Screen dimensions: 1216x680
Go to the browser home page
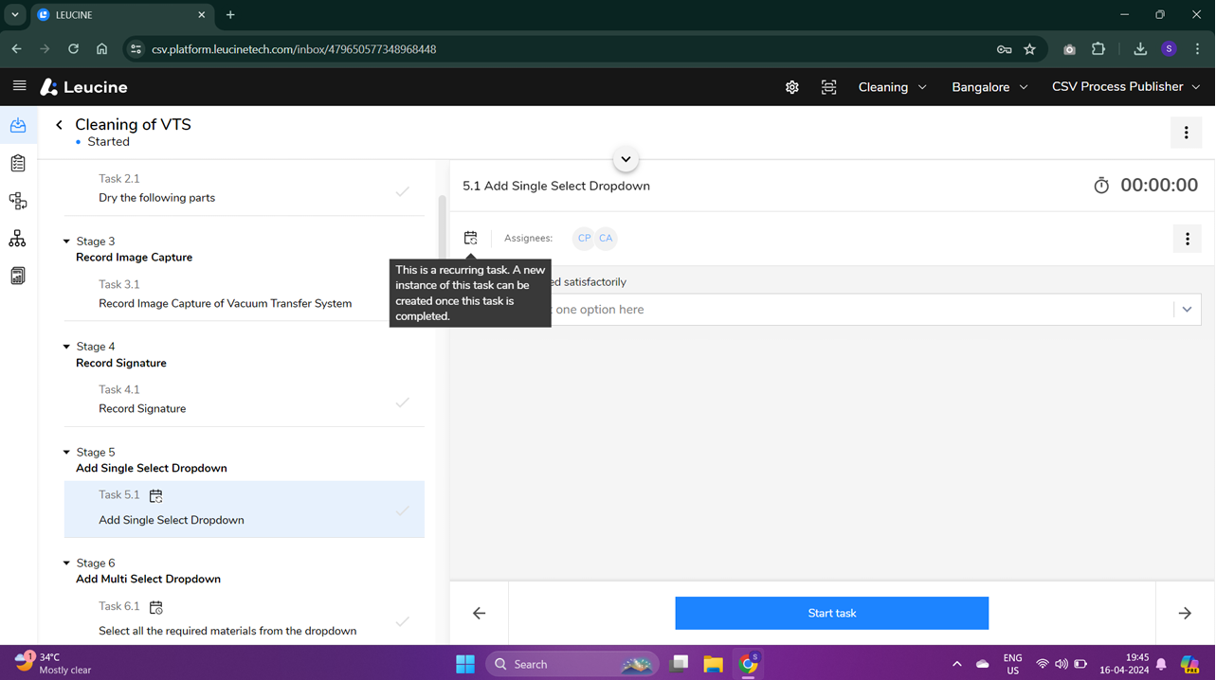coord(101,49)
